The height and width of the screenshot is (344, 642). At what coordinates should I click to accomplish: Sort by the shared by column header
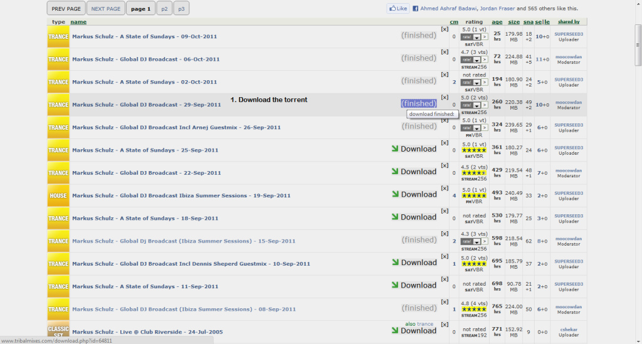coord(569,22)
